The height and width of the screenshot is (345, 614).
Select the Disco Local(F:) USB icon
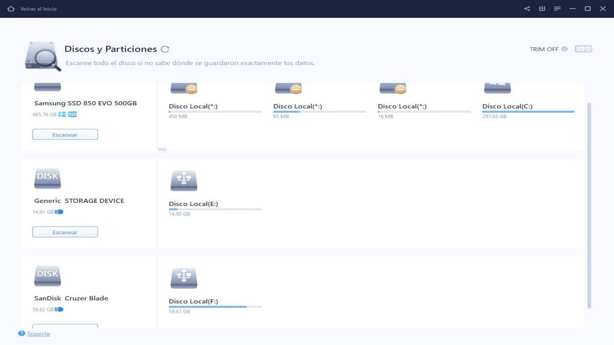click(184, 278)
